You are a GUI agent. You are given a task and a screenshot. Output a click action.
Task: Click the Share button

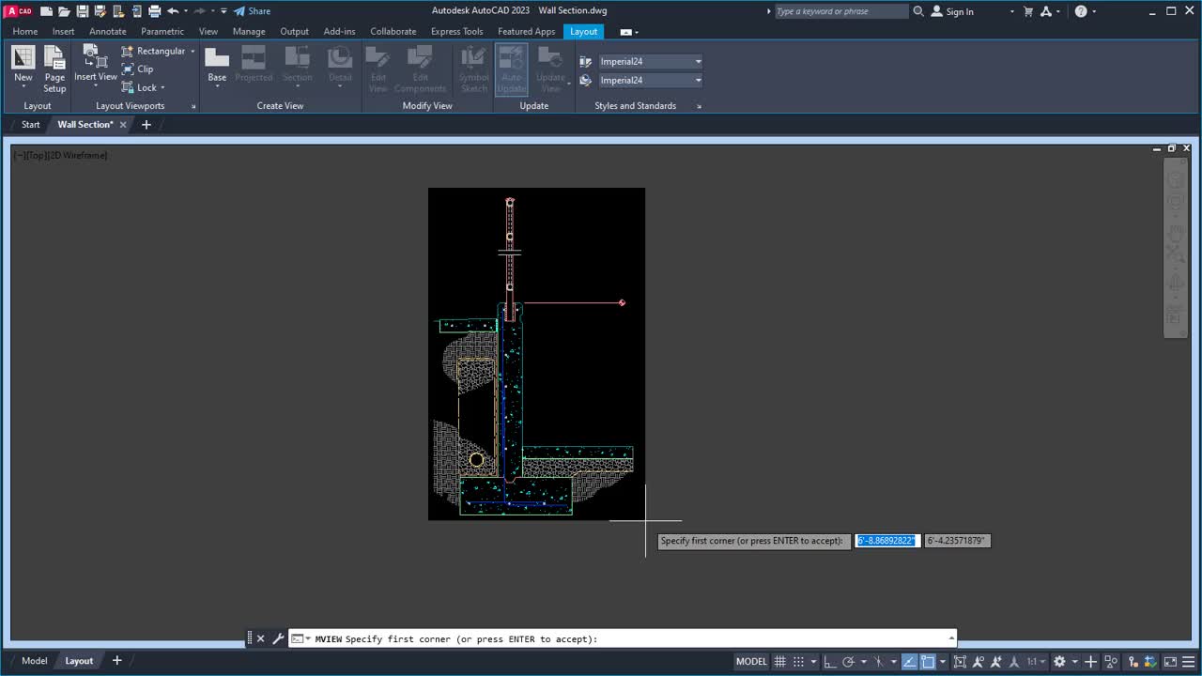(x=252, y=10)
